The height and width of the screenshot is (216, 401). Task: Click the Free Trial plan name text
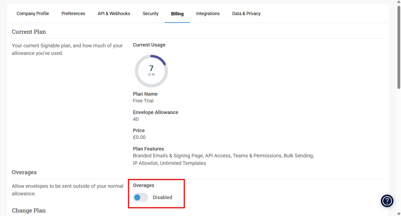(x=143, y=101)
